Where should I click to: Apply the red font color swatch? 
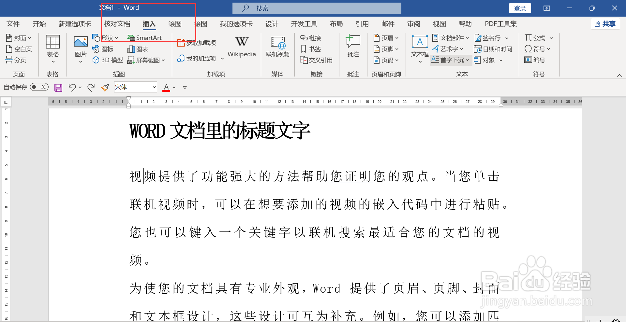click(x=166, y=87)
